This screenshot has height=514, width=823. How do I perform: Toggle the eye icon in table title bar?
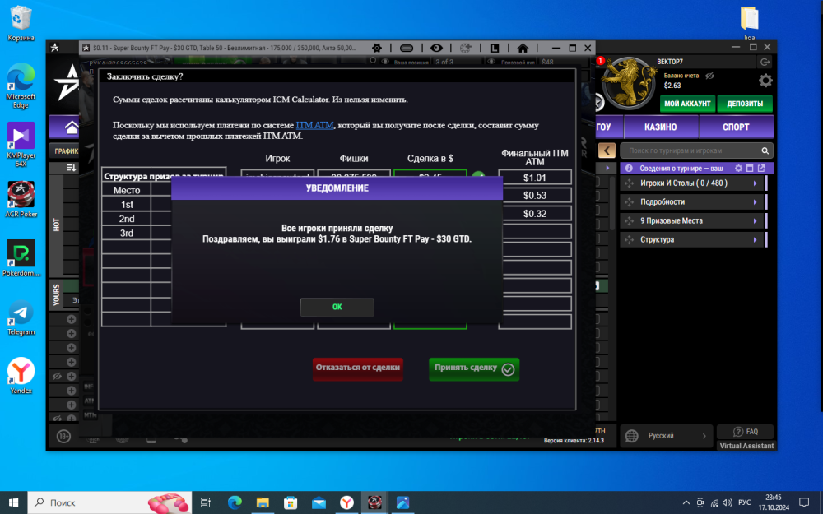[x=436, y=49]
